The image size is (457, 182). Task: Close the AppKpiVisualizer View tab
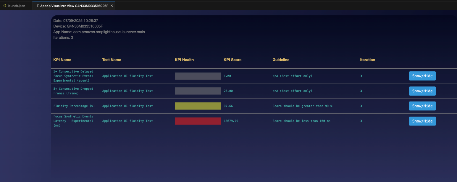pos(112,6)
